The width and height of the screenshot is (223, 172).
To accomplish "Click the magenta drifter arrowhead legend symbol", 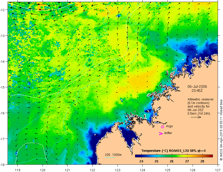I will pos(161,133).
